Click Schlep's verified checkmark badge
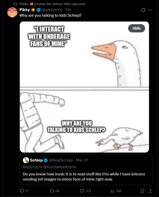 (46, 160)
